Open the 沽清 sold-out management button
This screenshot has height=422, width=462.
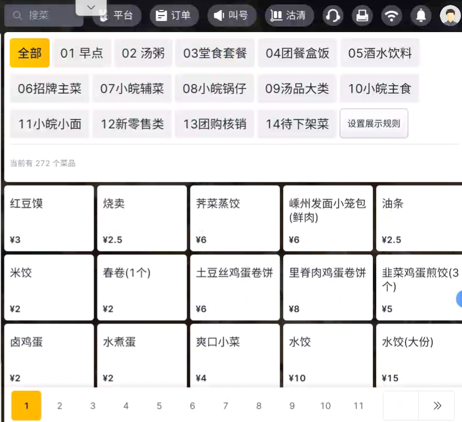[289, 16]
